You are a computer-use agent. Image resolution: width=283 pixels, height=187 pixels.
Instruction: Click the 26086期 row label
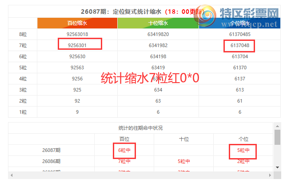pos(51,161)
